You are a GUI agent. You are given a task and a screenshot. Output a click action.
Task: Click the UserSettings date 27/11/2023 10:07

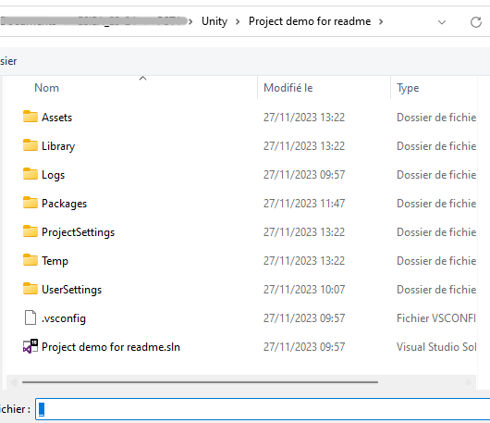[304, 290]
